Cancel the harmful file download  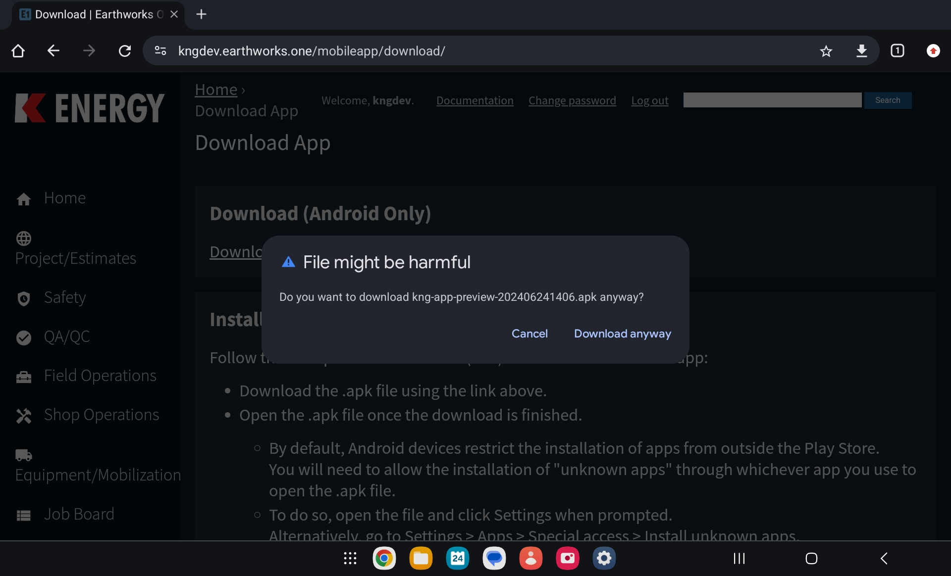click(529, 334)
